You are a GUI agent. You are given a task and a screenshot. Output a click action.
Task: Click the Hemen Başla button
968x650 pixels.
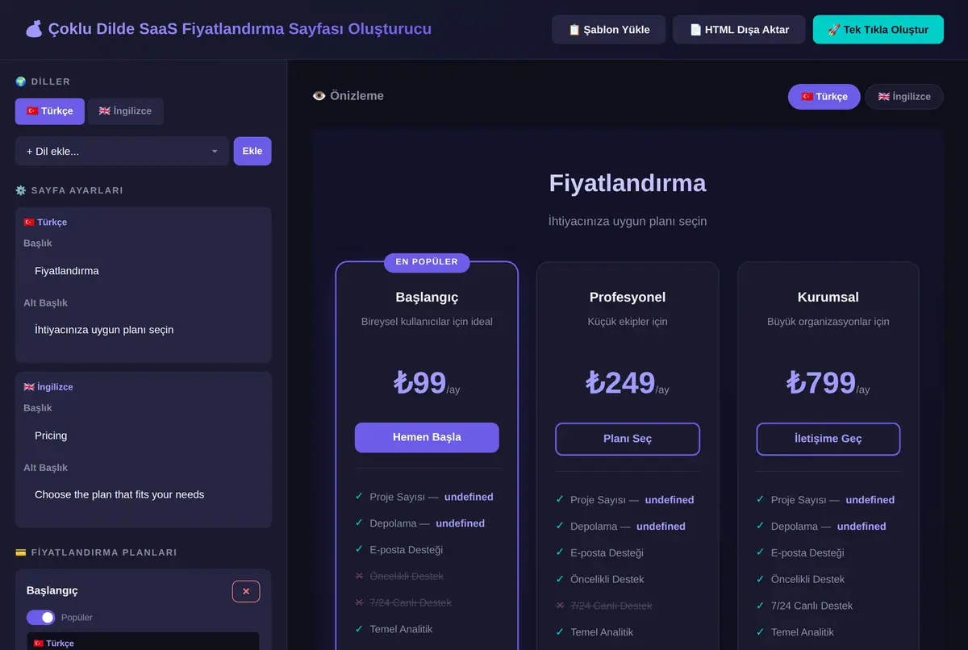coord(427,437)
